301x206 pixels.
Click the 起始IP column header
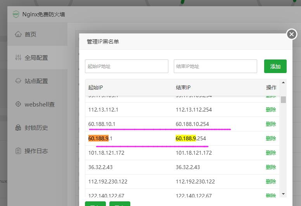95,87
